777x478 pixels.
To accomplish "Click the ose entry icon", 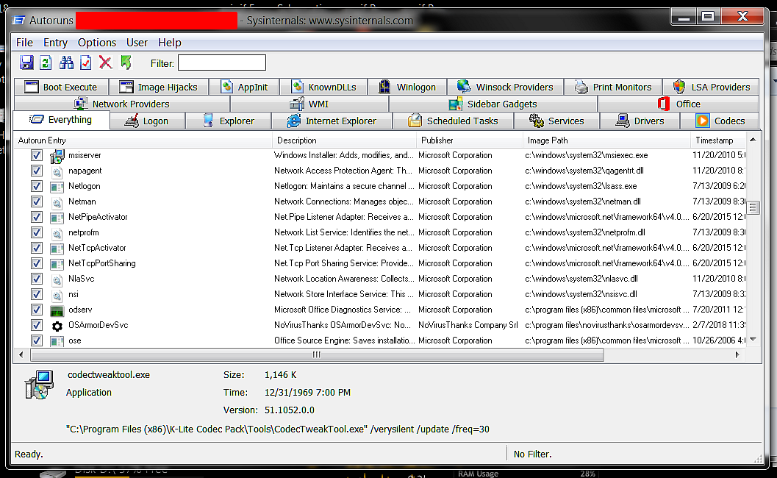I will 57,341.
